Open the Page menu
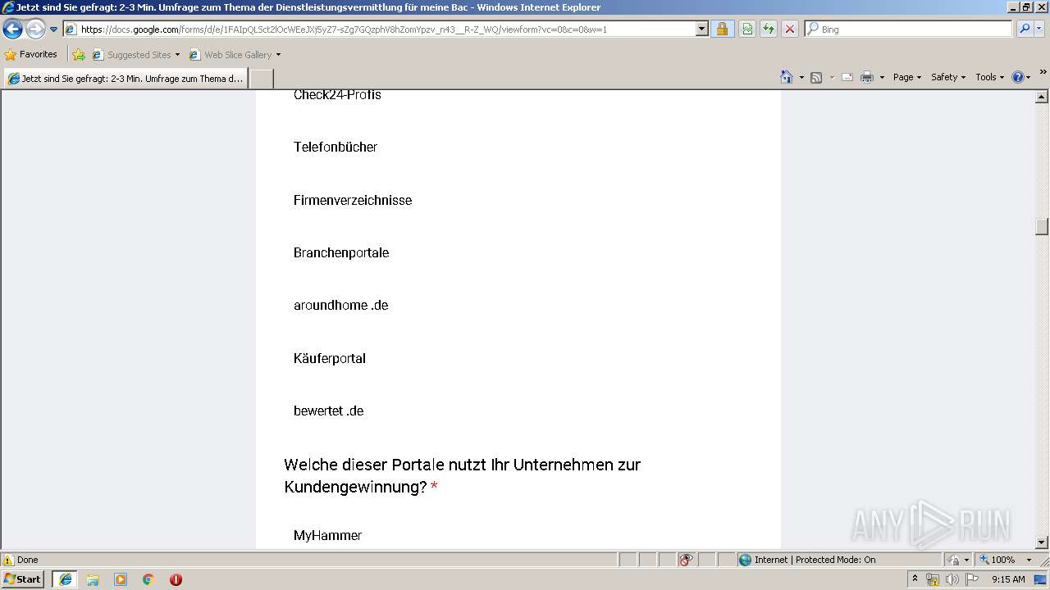Screen dimensions: 1050x590 907,77
